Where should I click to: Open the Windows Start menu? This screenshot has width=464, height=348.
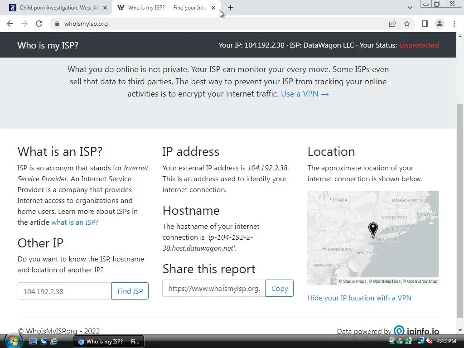[13, 341]
